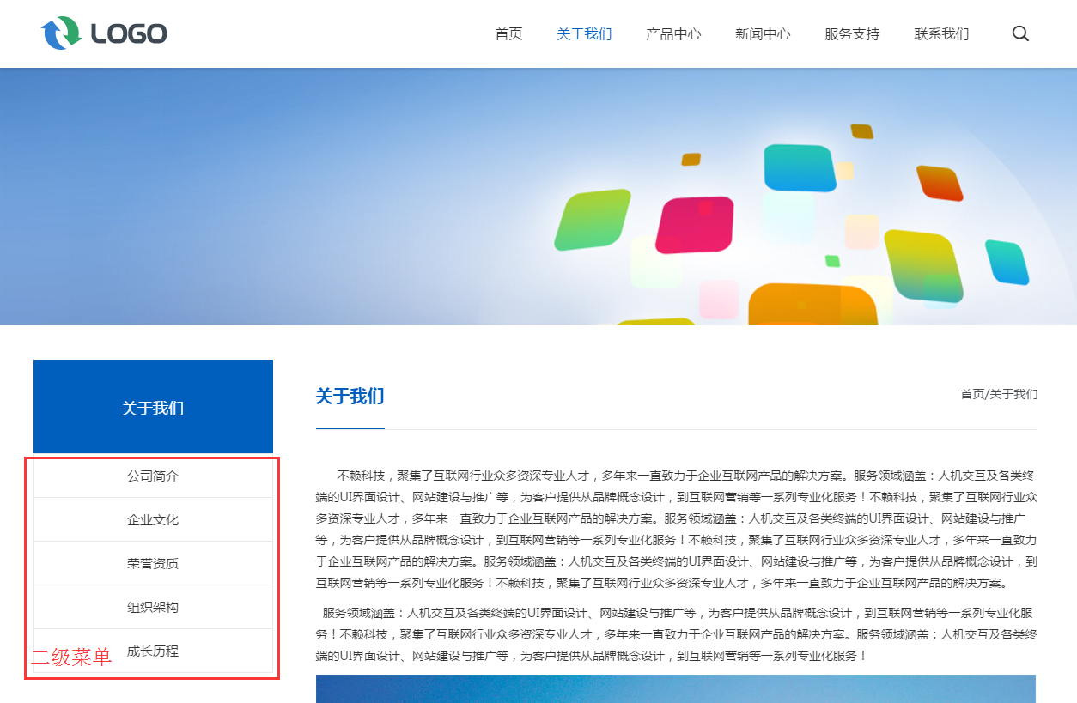Select 公司简介 in the sidebar menu

click(x=153, y=476)
